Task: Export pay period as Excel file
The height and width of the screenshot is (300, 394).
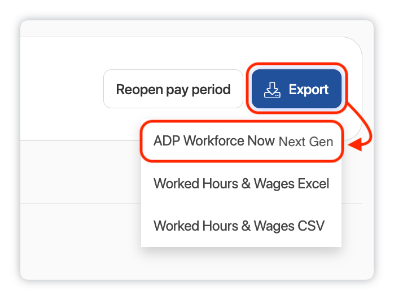Action: [241, 184]
